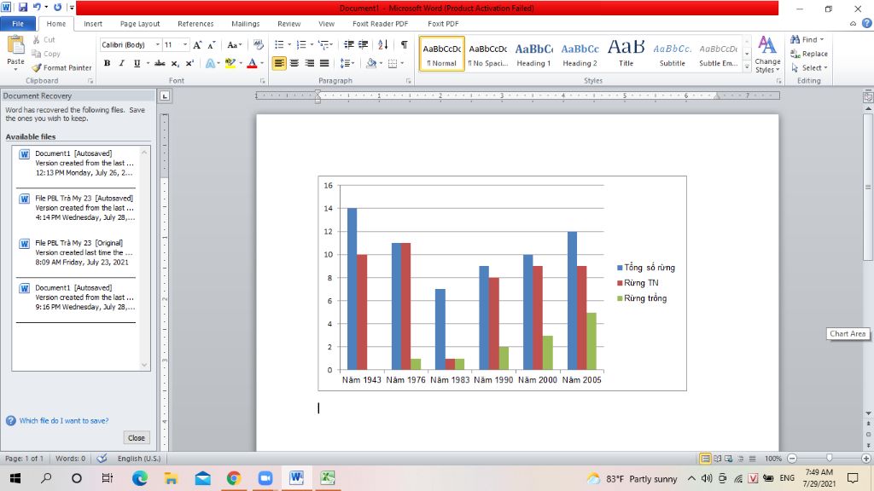
Task: Open Excel from the taskbar
Action: click(x=327, y=478)
